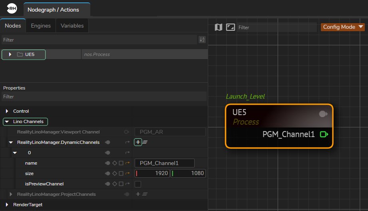Expand the Control section
The width and height of the screenshot is (368, 211).
(7, 111)
